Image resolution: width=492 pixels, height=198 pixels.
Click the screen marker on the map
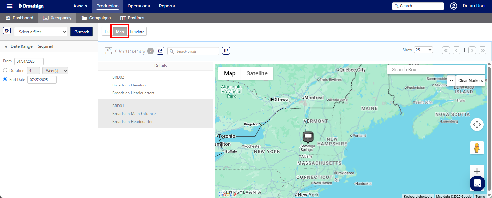[x=308, y=137]
